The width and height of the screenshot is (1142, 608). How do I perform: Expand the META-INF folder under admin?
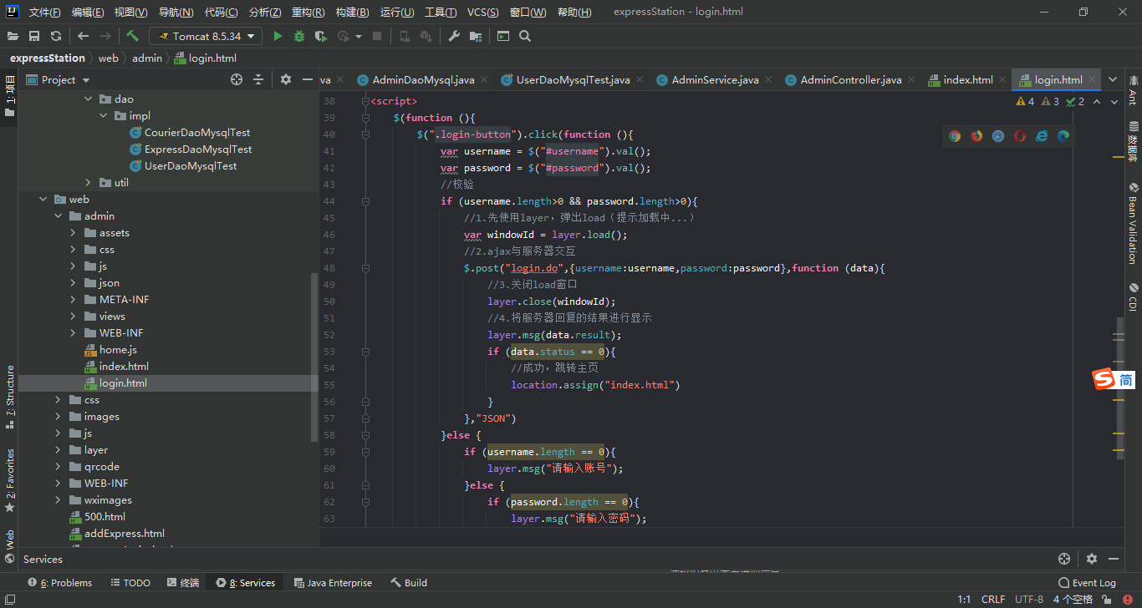pyautogui.click(x=74, y=299)
